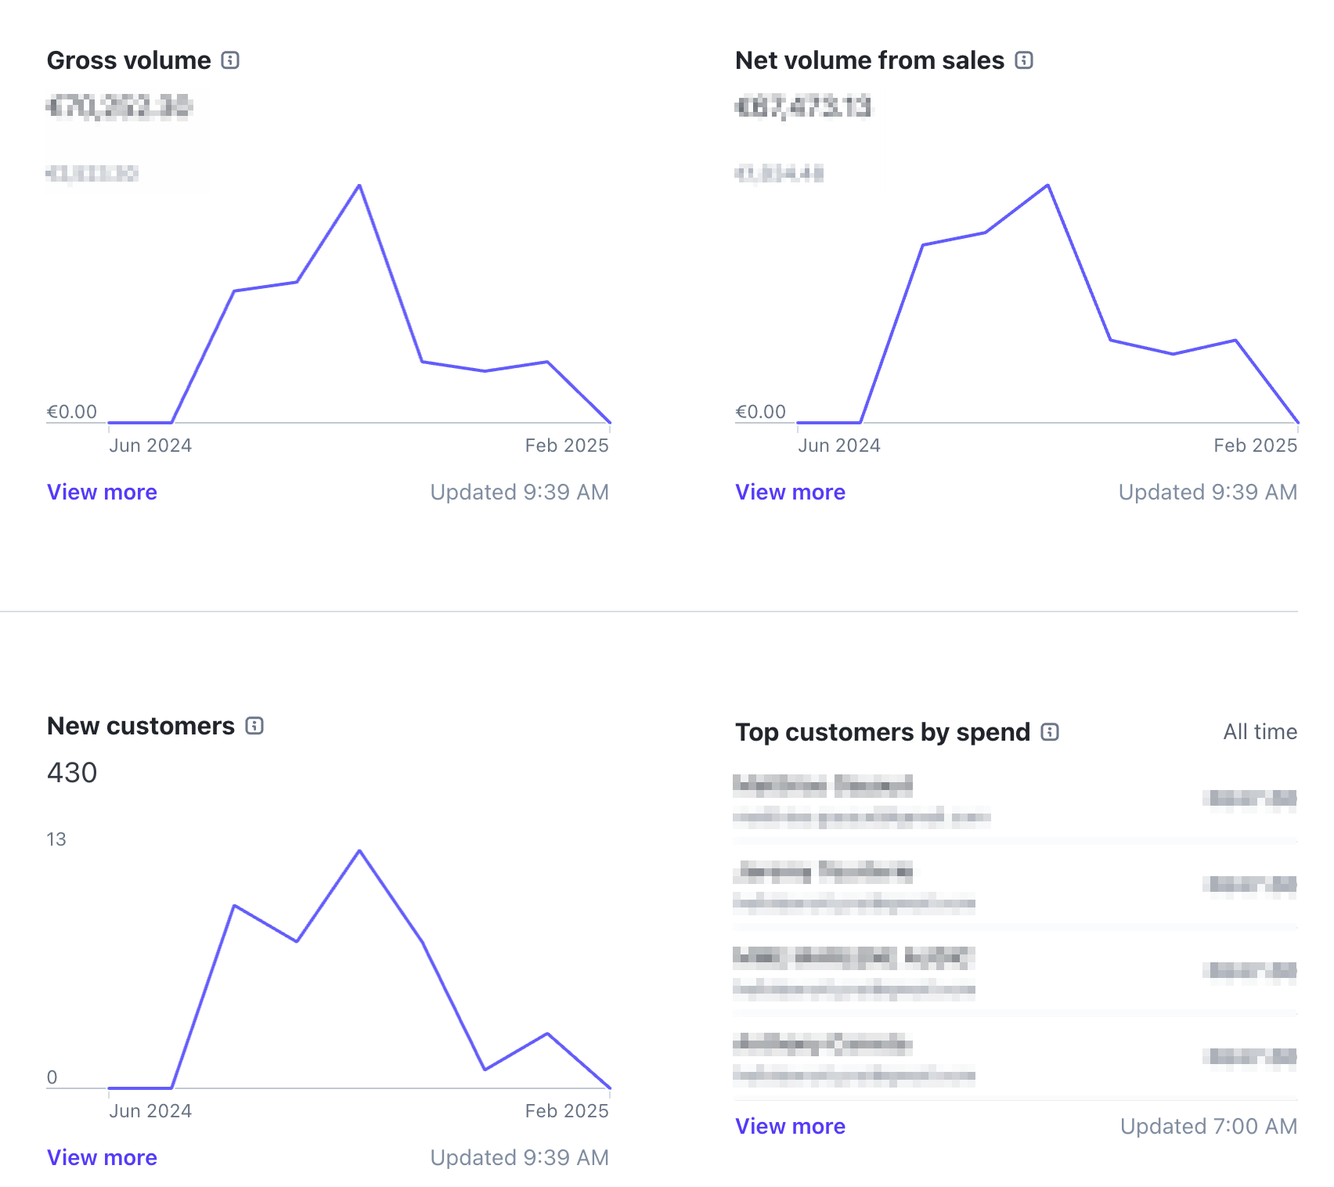Click the highest point on New customers chart
Image resolution: width=1334 pixels, height=1187 pixels.
click(359, 850)
